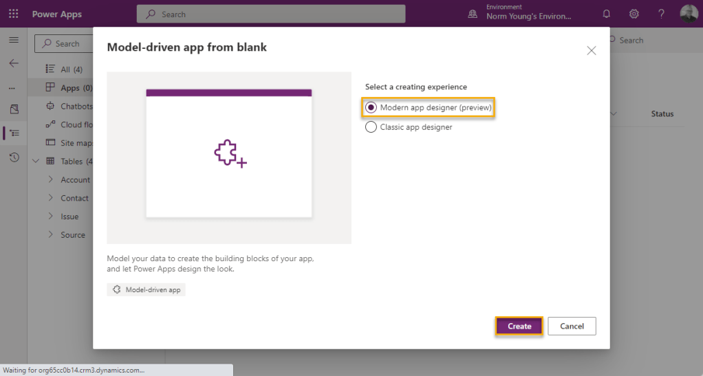The image size is (703, 376).
Task: Select the Account table item
Action: [76, 179]
